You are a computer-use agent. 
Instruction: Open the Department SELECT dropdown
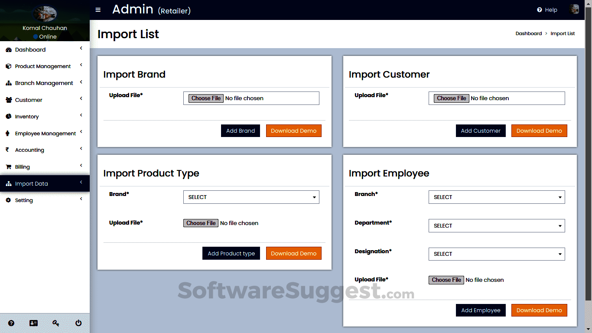pos(497,226)
